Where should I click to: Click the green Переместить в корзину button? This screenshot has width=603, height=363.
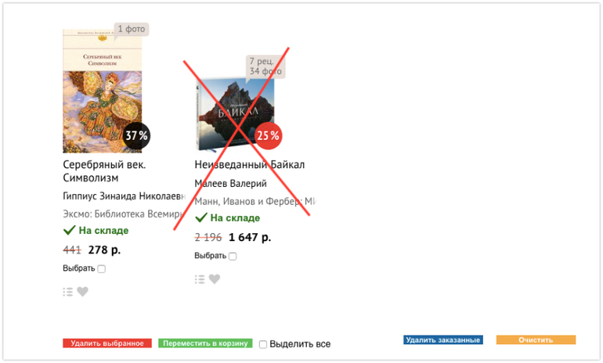(205, 343)
